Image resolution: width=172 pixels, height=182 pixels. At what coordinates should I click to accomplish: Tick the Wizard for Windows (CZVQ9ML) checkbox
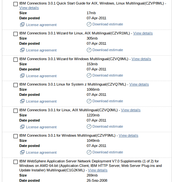(x=15, y=60)
